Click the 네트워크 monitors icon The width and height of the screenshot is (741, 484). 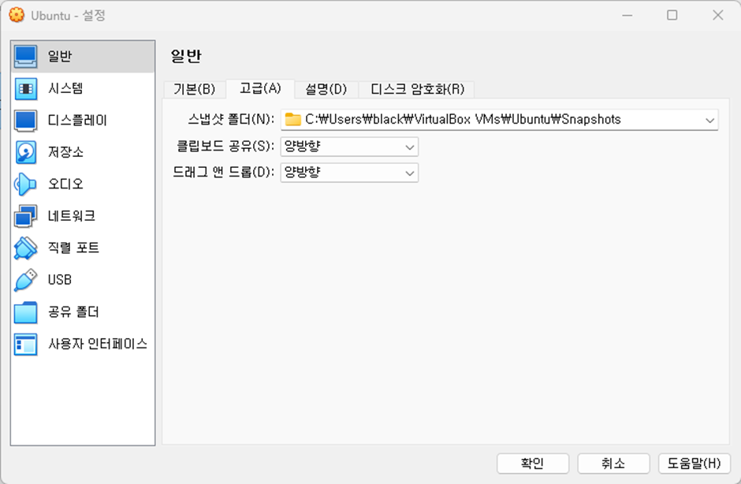[x=25, y=216]
